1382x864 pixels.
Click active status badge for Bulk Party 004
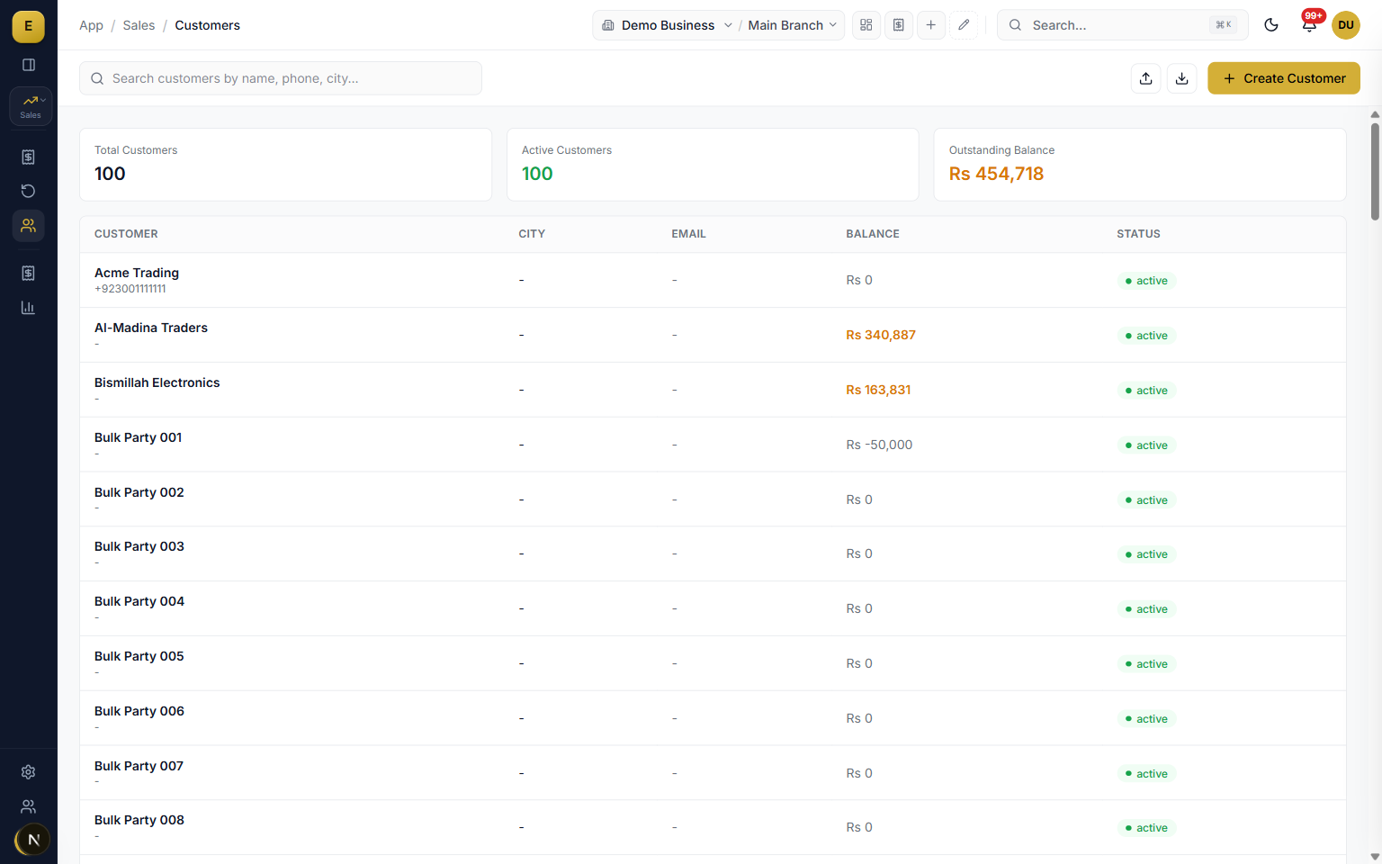coord(1146,609)
